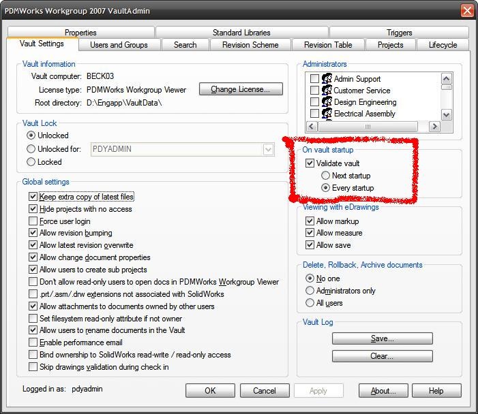
Task: Toggle Allow attachments to documents owned by others
Action: (33, 306)
